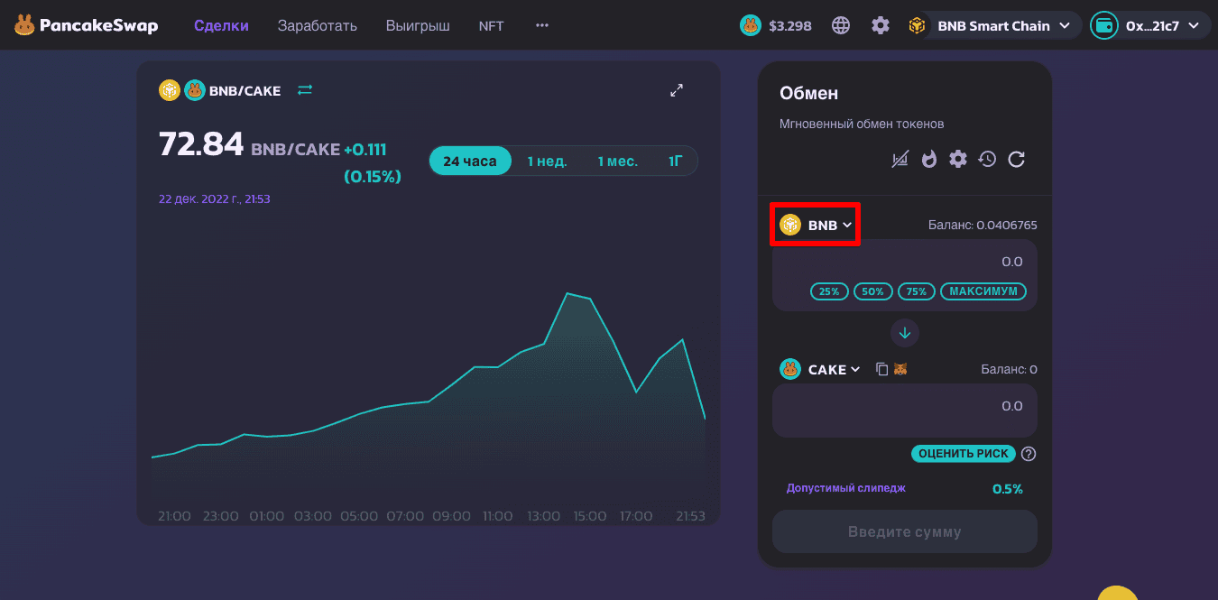Expand the BNB Smart Chain network menu

tap(994, 25)
